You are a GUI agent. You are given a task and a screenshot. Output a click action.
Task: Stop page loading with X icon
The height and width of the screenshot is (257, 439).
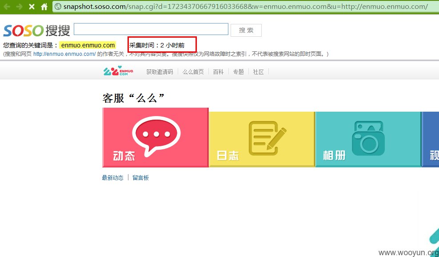[x=32, y=6]
